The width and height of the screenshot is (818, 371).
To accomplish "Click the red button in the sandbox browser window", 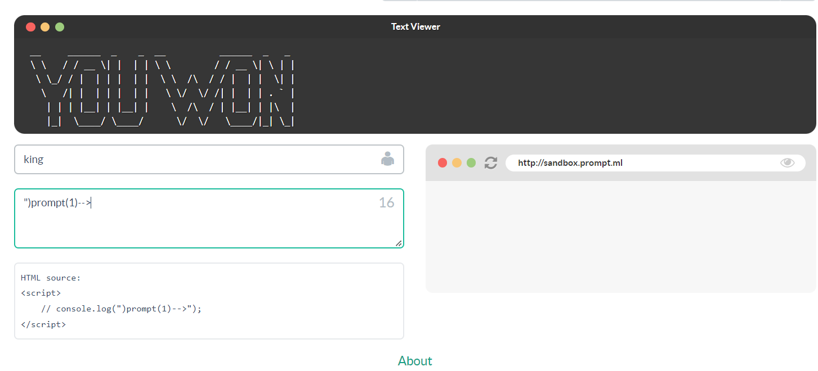I will 442,163.
